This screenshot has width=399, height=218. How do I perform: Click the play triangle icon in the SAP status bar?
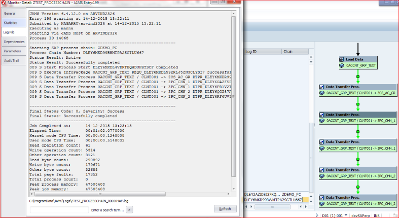click(x=317, y=215)
